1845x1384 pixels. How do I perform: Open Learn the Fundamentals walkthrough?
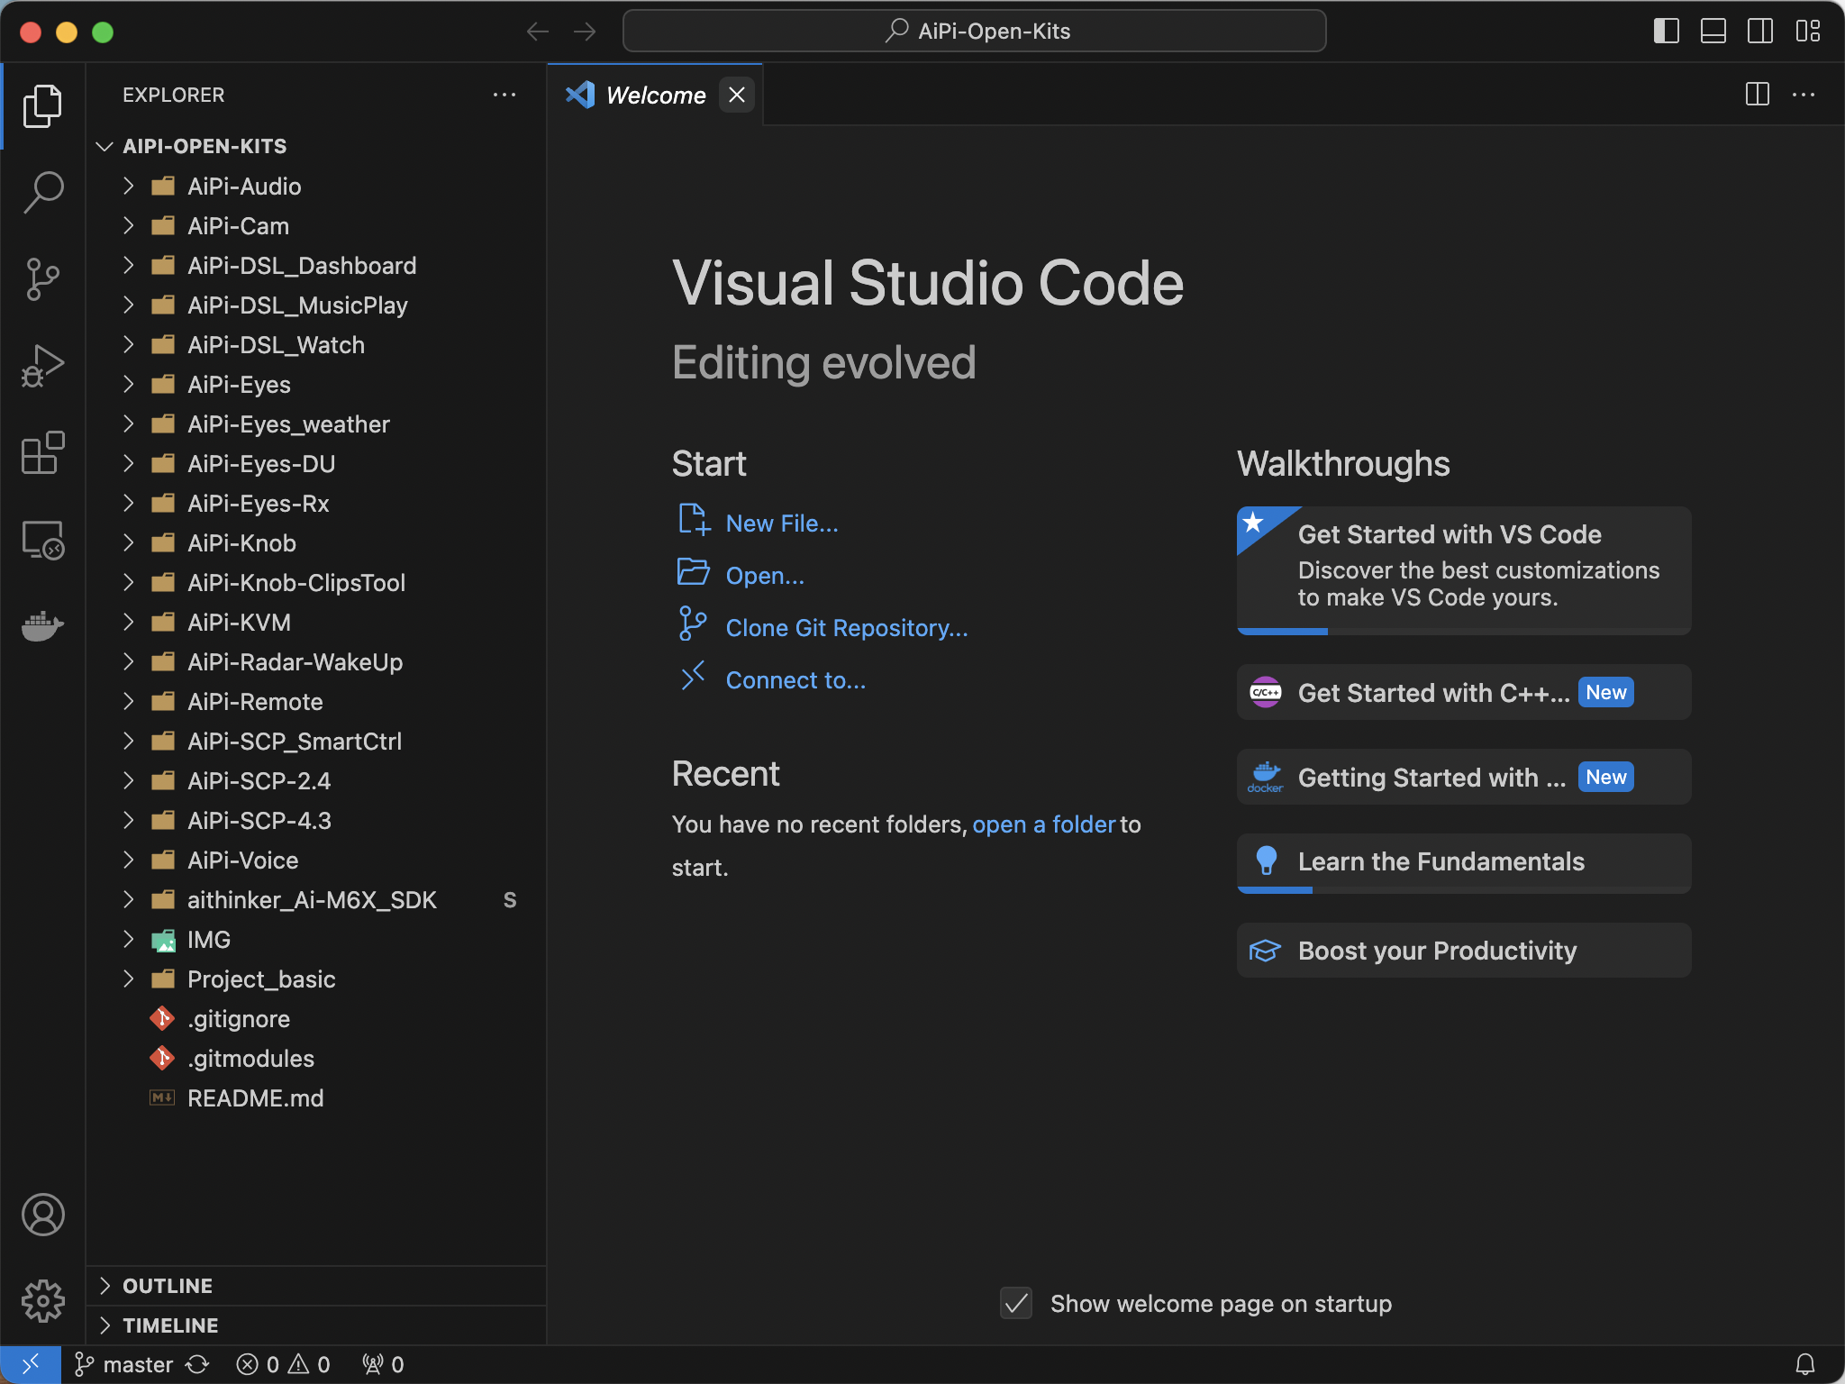pyautogui.click(x=1464, y=862)
